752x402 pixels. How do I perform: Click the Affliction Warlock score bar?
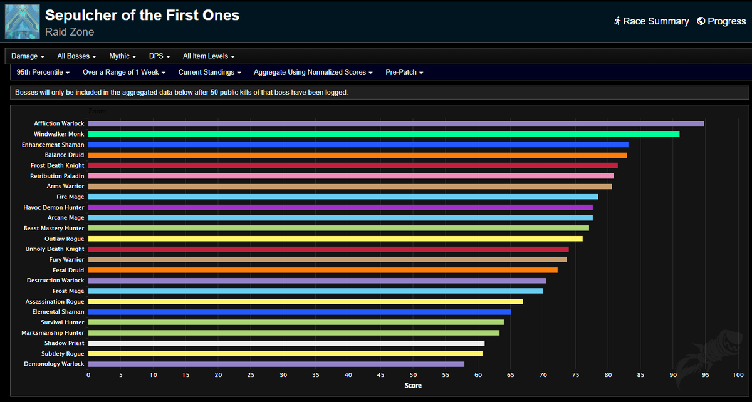[396, 124]
